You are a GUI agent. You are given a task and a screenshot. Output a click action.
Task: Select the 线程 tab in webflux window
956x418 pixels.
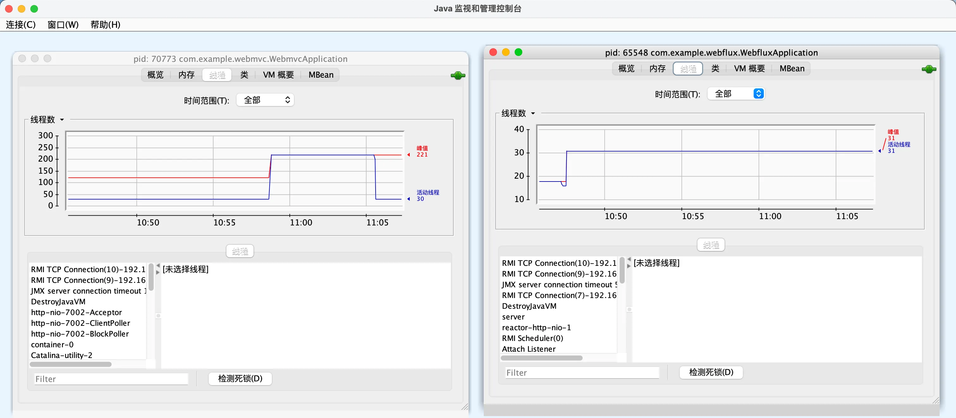[x=688, y=69]
